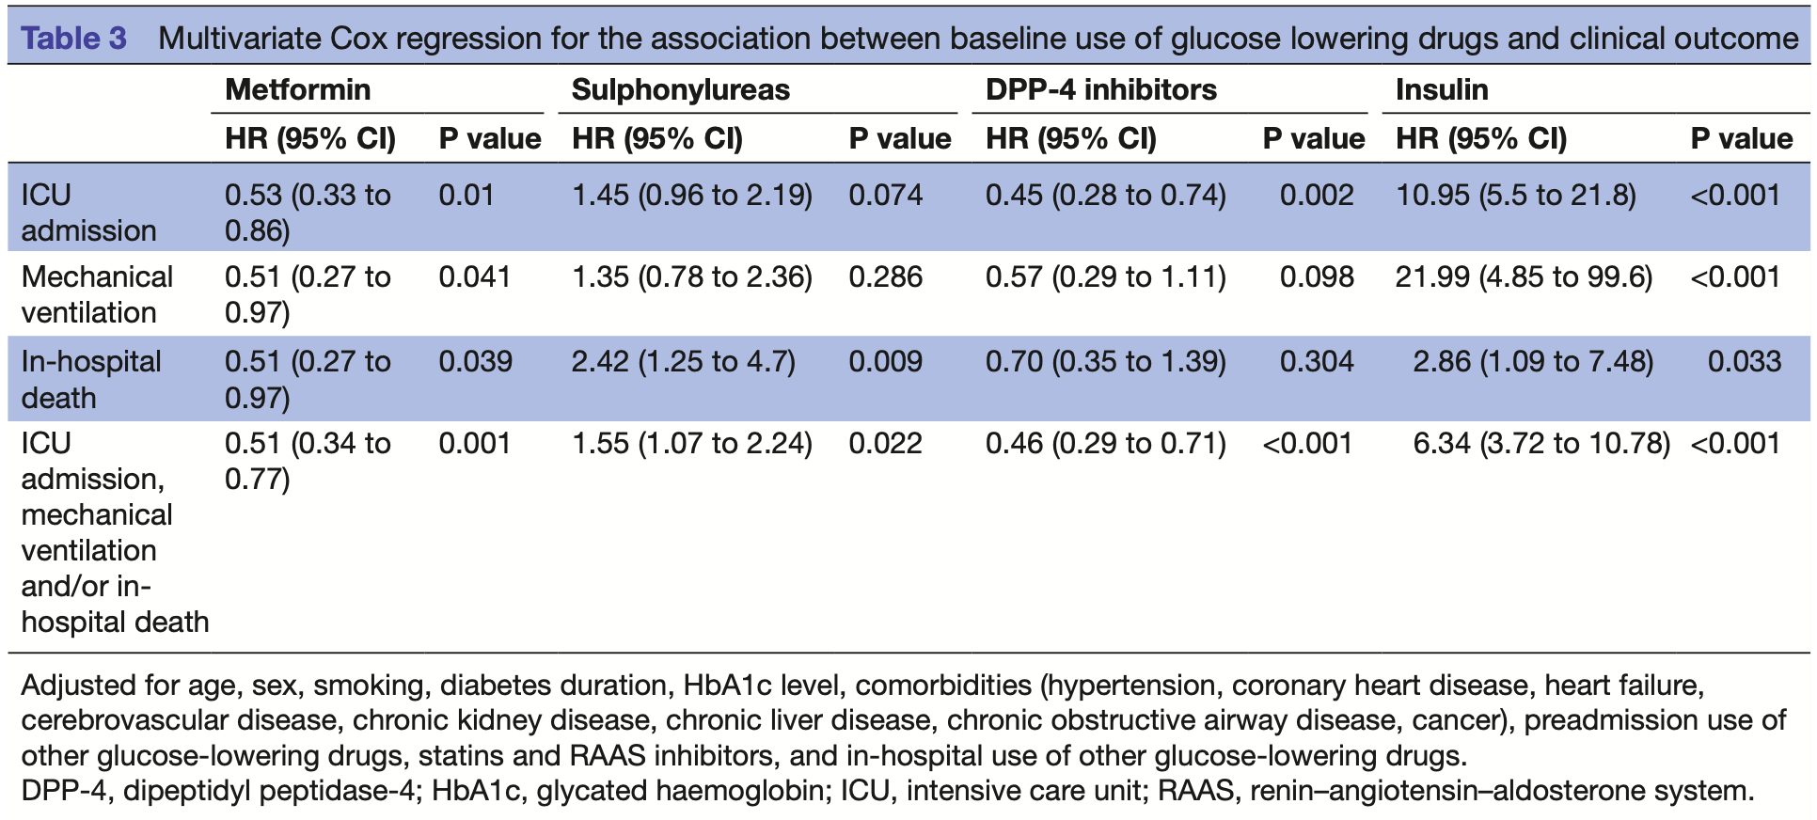Screen dimensions: 1817x820
Task: Click the P value 0.286 cell
Action: coord(885,276)
